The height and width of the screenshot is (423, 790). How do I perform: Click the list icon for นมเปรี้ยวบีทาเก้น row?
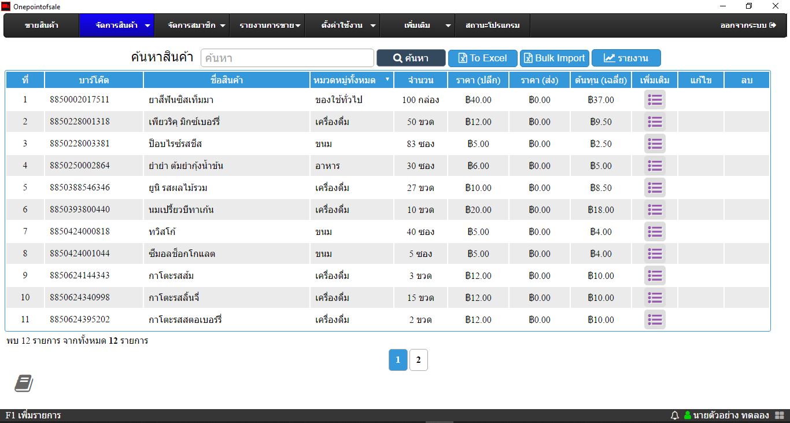[655, 209]
